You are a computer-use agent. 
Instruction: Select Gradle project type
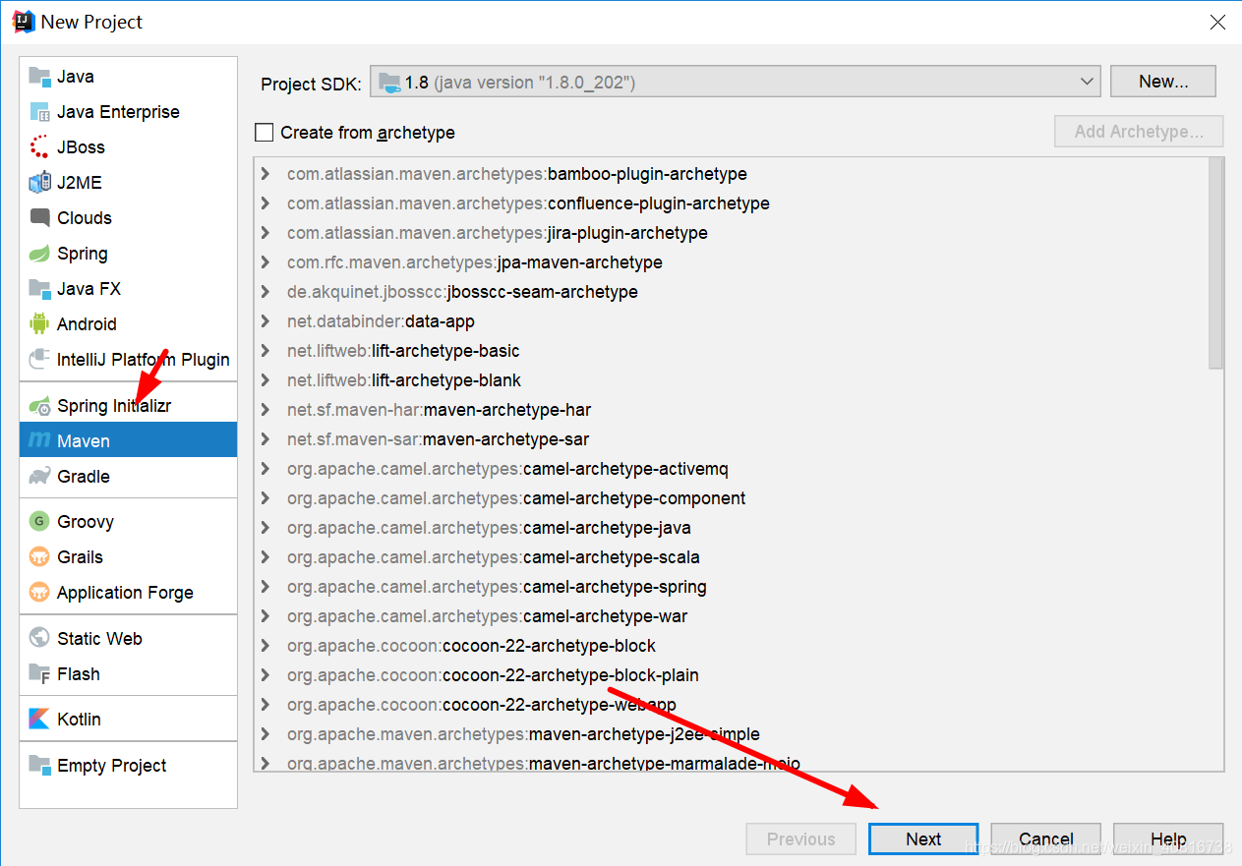[128, 476]
